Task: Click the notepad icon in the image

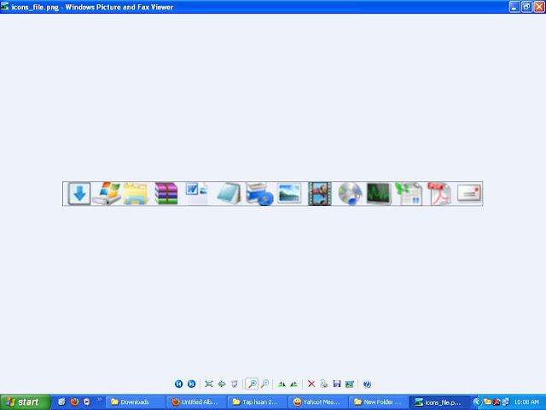Action: (x=229, y=194)
